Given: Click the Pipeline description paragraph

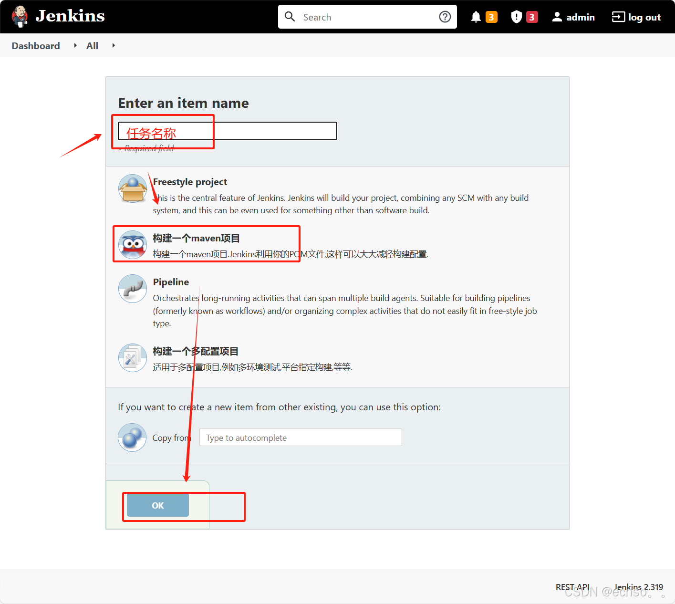Looking at the screenshot, I should [x=345, y=311].
